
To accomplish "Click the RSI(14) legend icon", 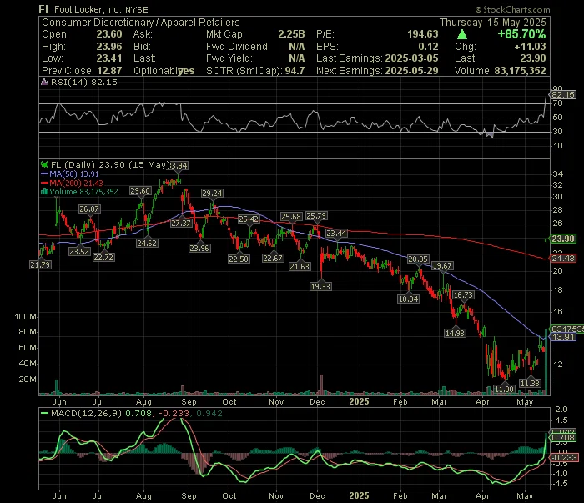I will pyautogui.click(x=44, y=82).
